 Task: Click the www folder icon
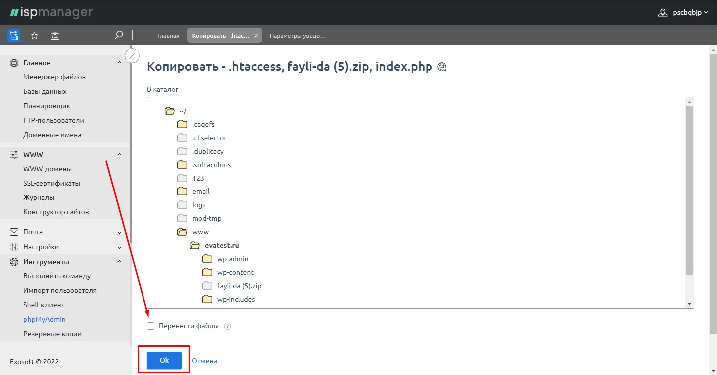[x=182, y=232]
